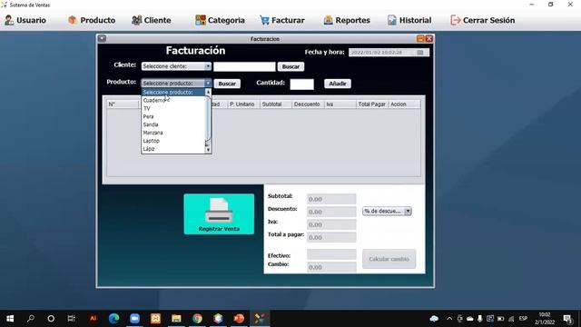The image size is (581, 327).
Task: Open Zoom from the taskbar
Action: tap(134, 319)
